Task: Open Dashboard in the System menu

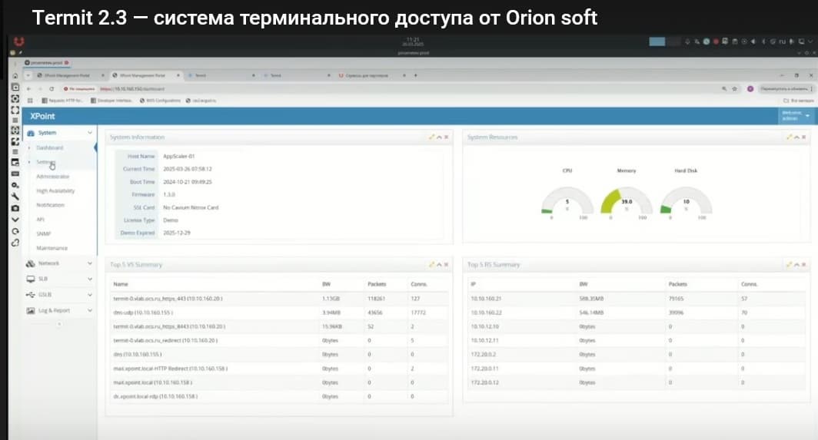Action: tap(49, 147)
